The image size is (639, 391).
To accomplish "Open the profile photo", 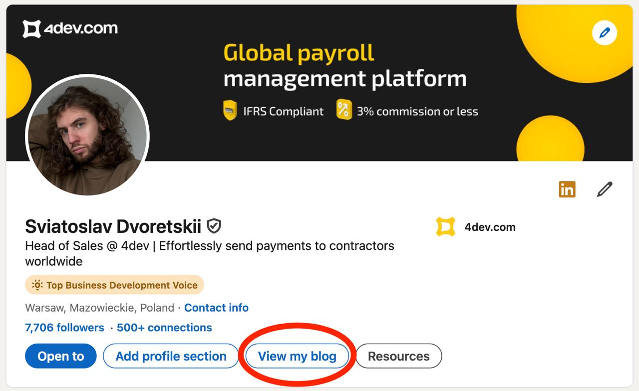I will (x=87, y=135).
